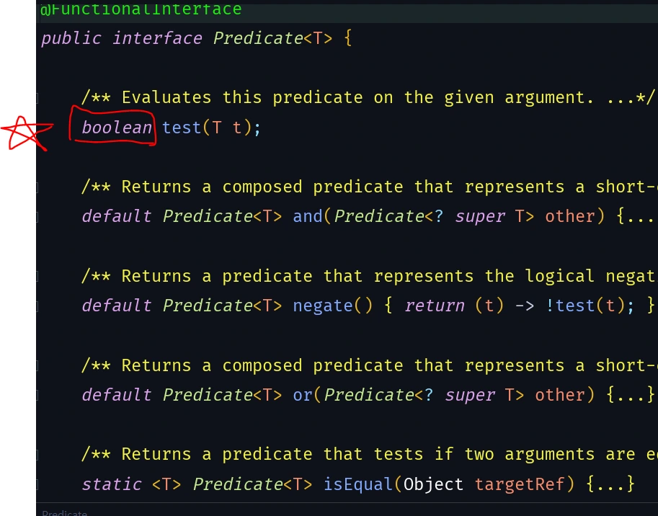Viewport: 658px width, 516px height.
Task: Click Predicate<T> in the interface declaration
Action: coord(272,39)
